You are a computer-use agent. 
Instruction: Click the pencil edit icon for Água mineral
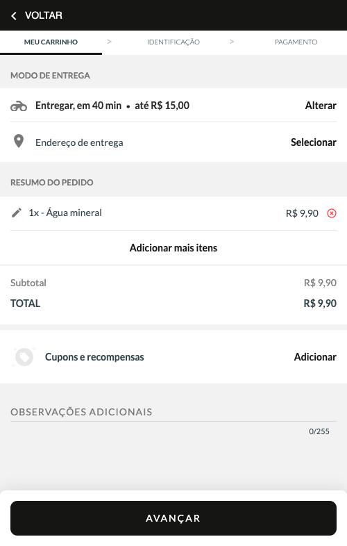[x=17, y=213]
